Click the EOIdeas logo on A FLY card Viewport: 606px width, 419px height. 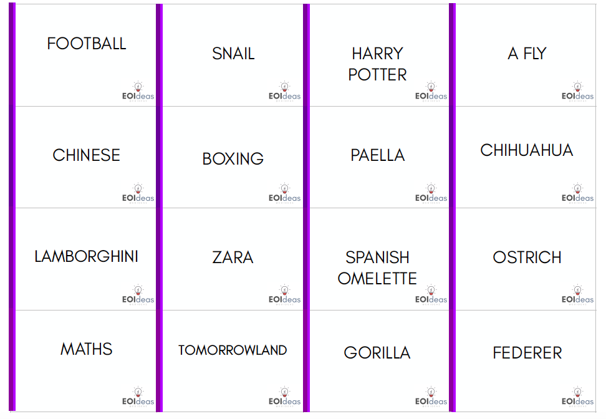point(577,92)
